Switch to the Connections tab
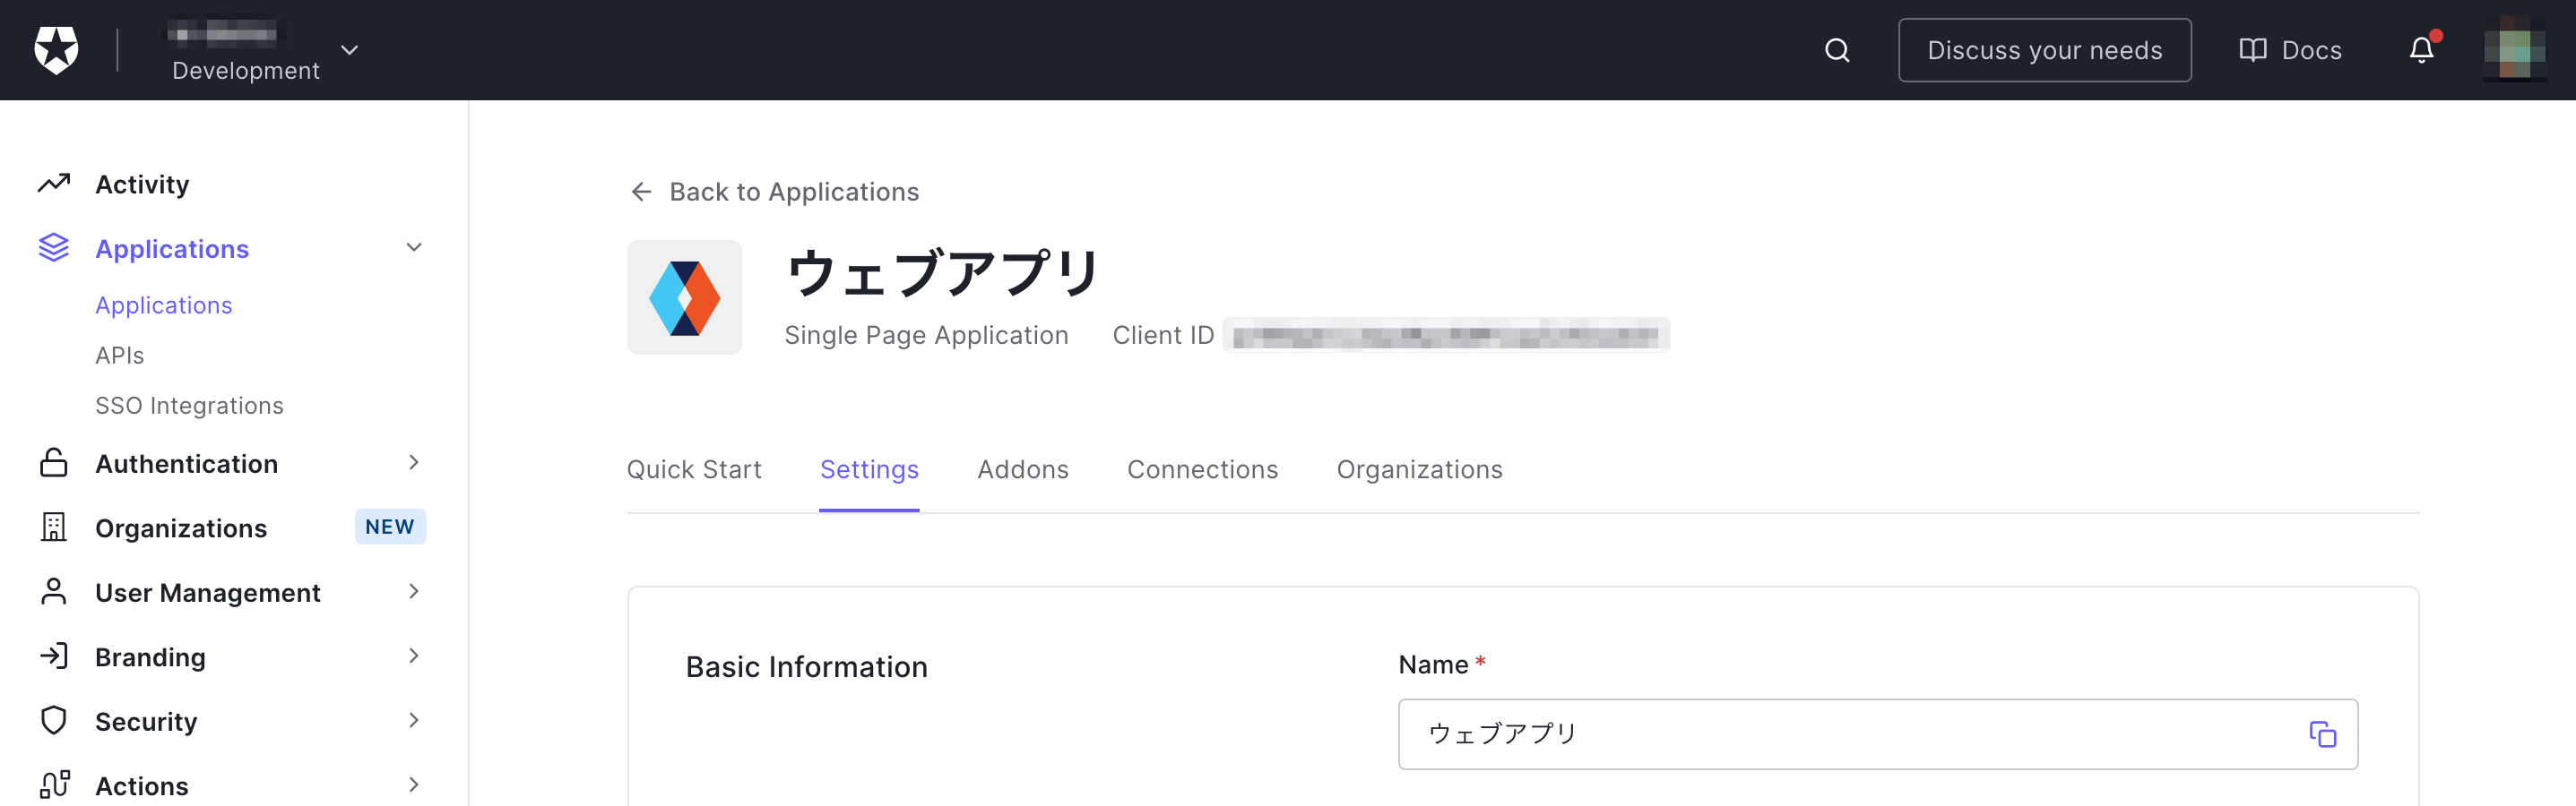 (x=1202, y=469)
